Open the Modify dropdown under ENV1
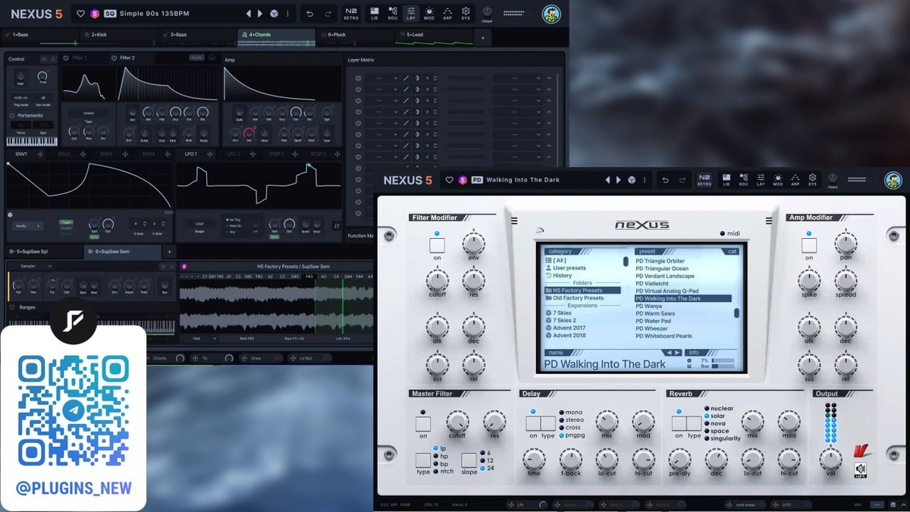910x512 pixels. pyautogui.click(x=28, y=226)
